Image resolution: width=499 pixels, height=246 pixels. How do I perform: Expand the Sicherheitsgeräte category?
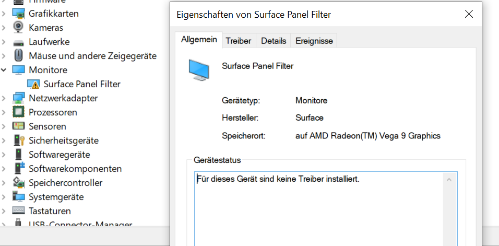[4, 140]
